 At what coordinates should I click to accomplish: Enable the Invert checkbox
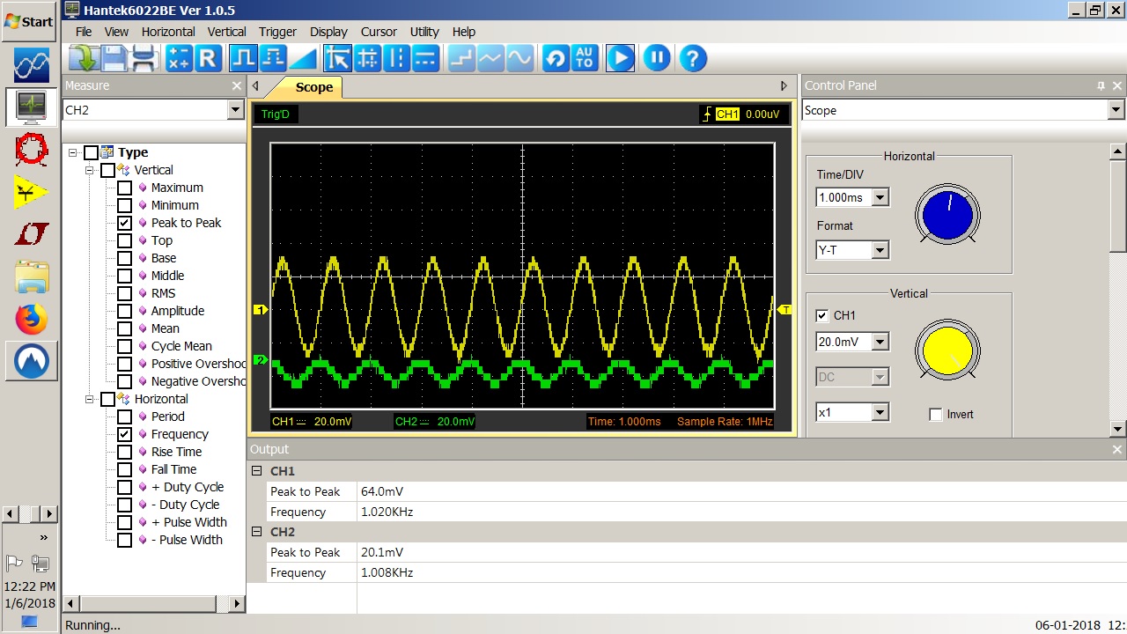pyautogui.click(x=936, y=415)
